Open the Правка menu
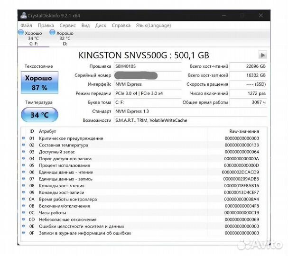The width and height of the screenshot is (288, 256). click(46, 25)
